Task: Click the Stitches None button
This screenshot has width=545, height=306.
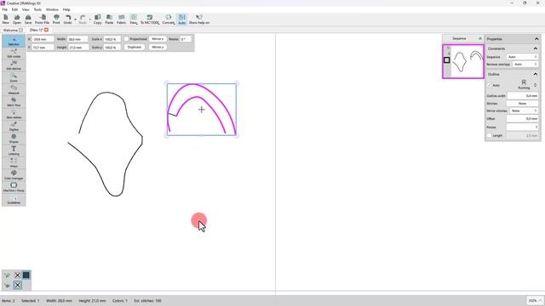Action: (522, 104)
